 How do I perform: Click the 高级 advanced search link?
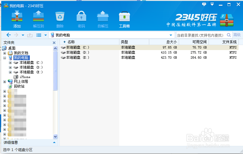click(x=237, y=35)
